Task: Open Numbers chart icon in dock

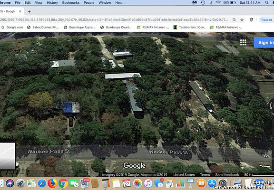Action: [x=180, y=183]
